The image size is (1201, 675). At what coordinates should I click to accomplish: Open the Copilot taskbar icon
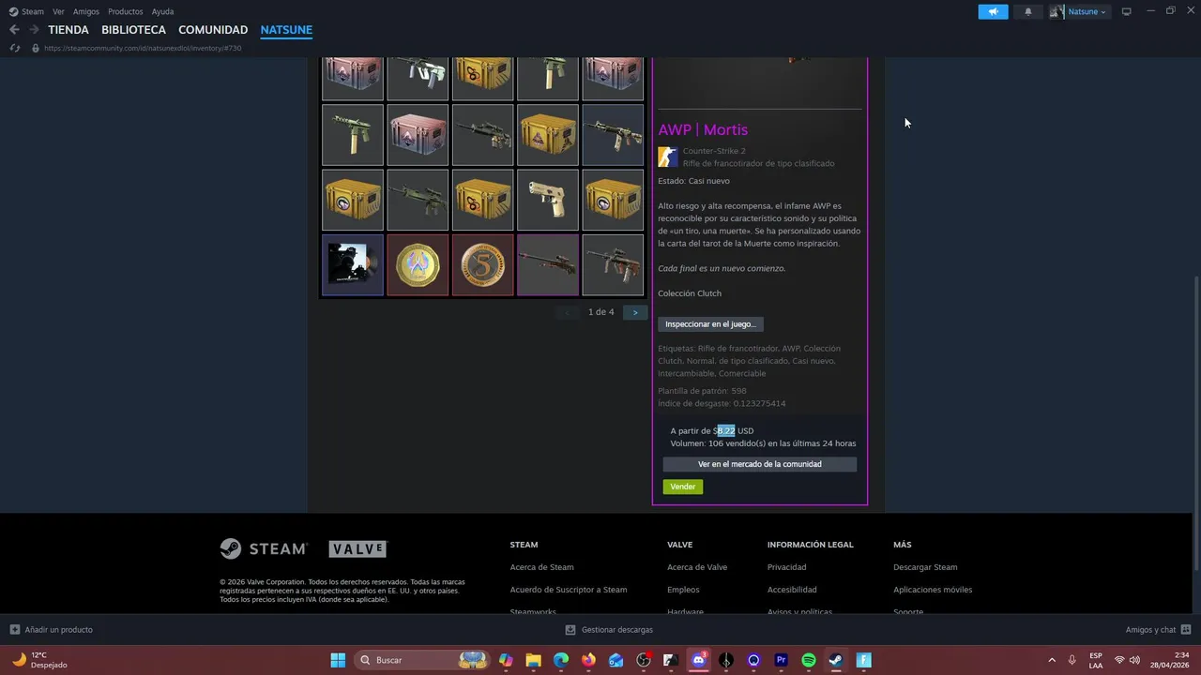[506, 660]
